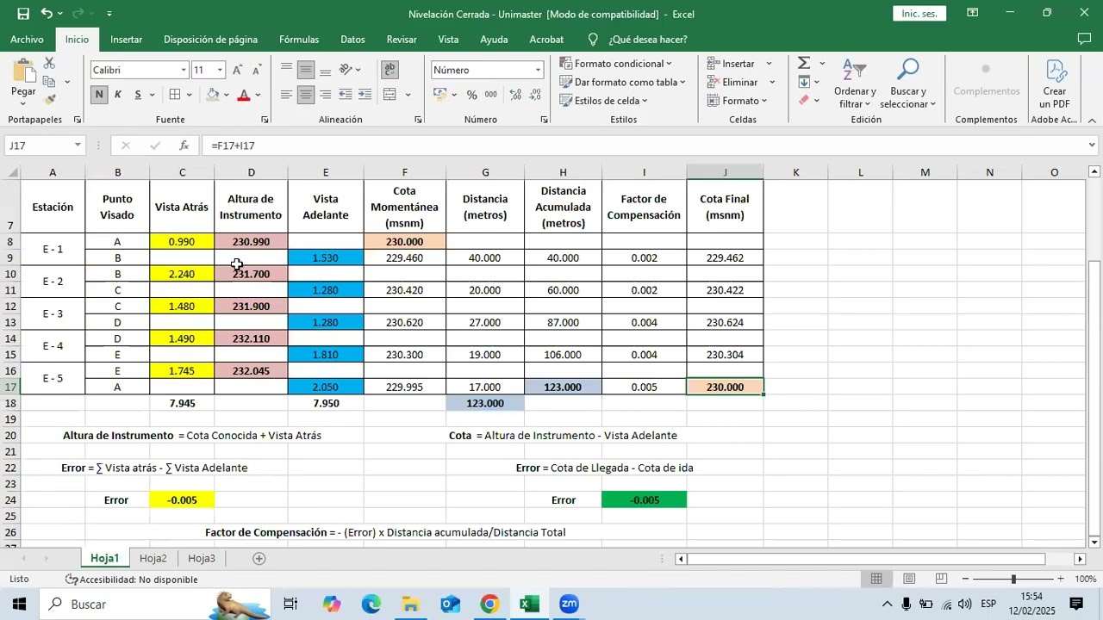Zoom in with the plus button
1103x620 pixels.
1061,580
